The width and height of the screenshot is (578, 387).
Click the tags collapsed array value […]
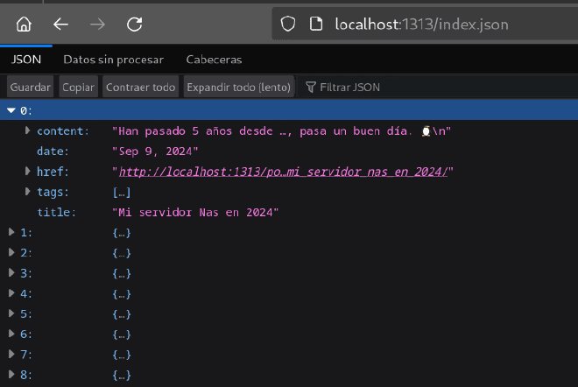point(122,192)
